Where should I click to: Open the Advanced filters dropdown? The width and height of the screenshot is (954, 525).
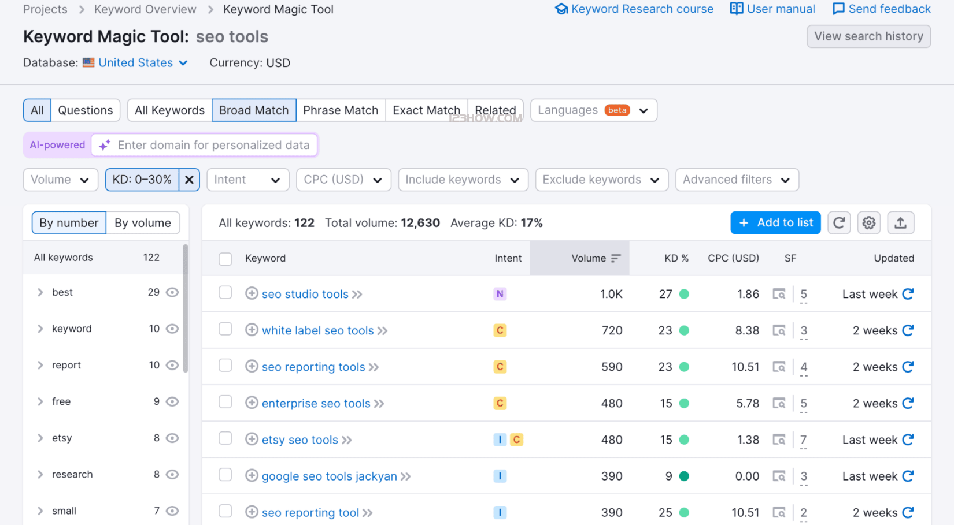coord(737,180)
